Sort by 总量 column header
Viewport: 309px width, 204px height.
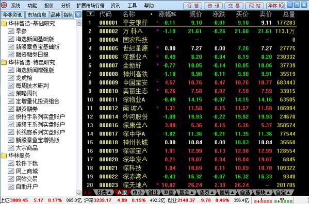click(x=289, y=14)
